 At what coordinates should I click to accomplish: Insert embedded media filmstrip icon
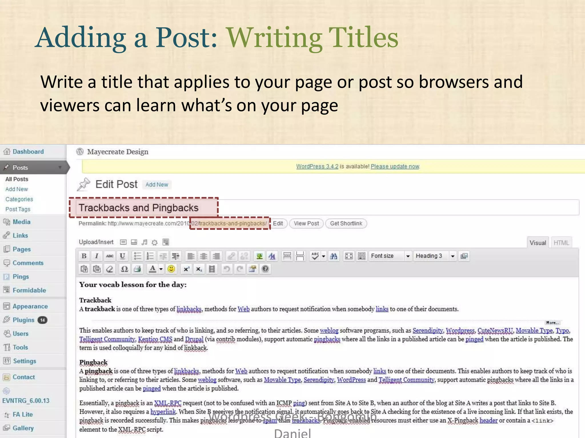212,269
